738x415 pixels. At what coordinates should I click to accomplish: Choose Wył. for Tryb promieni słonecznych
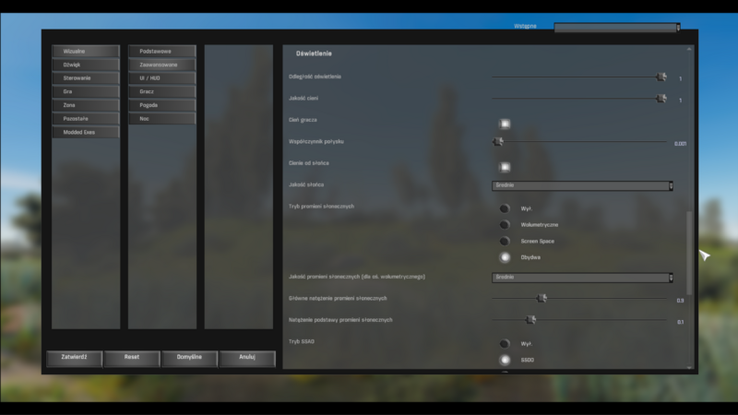click(x=505, y=208)
